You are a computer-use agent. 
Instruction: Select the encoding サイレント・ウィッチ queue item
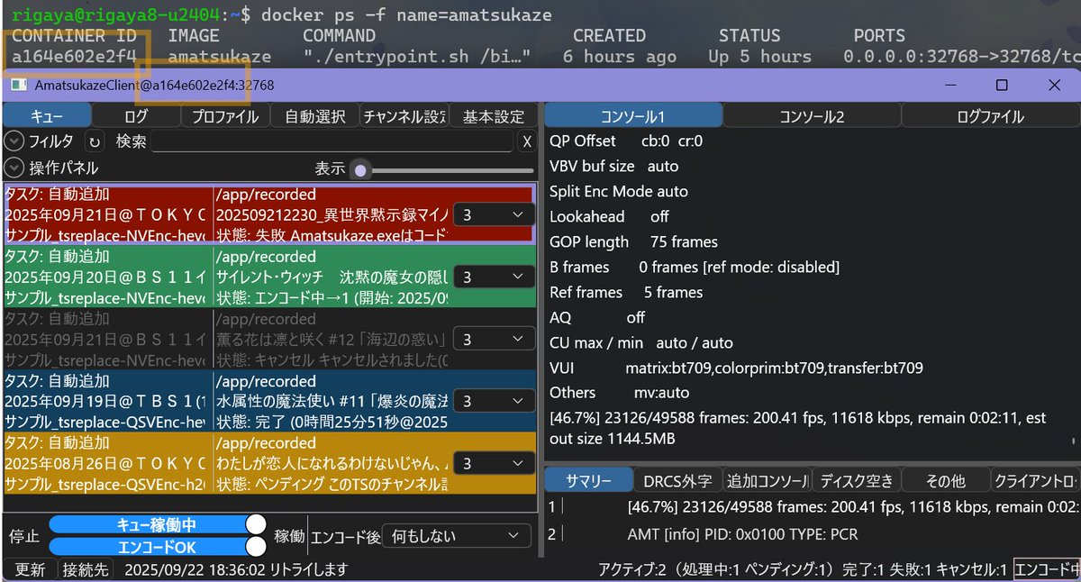click(270, 277)
